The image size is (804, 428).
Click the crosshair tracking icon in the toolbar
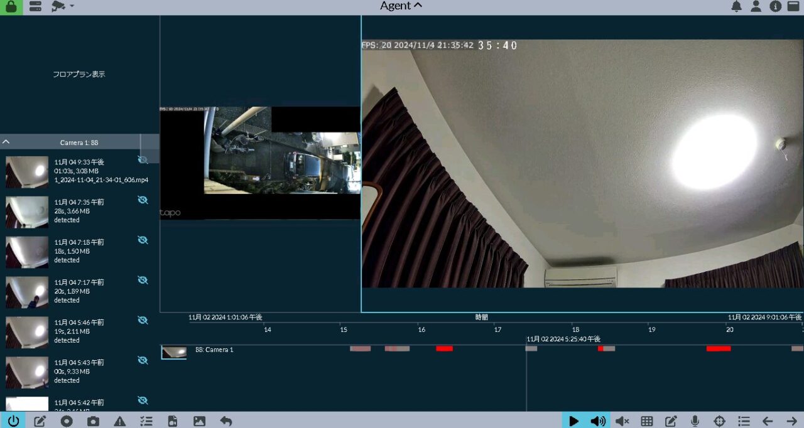coord(719,421)
